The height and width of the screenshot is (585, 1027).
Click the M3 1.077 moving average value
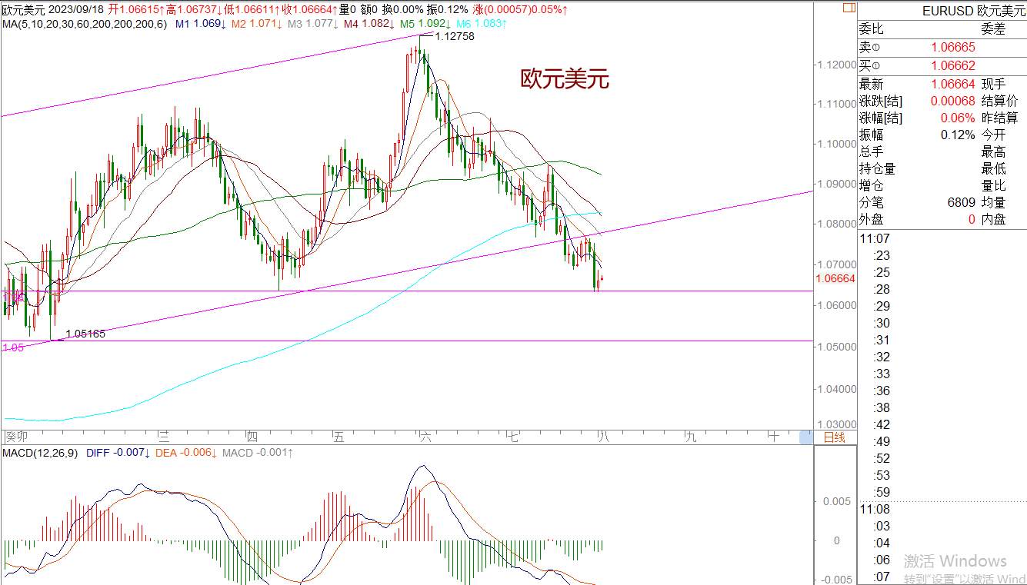[313, 25]
